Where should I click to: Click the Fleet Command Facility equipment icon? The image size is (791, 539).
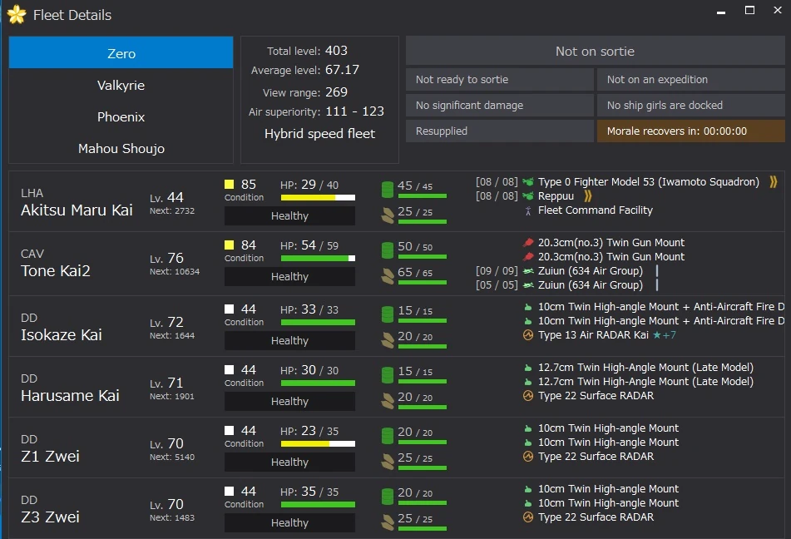527,210
